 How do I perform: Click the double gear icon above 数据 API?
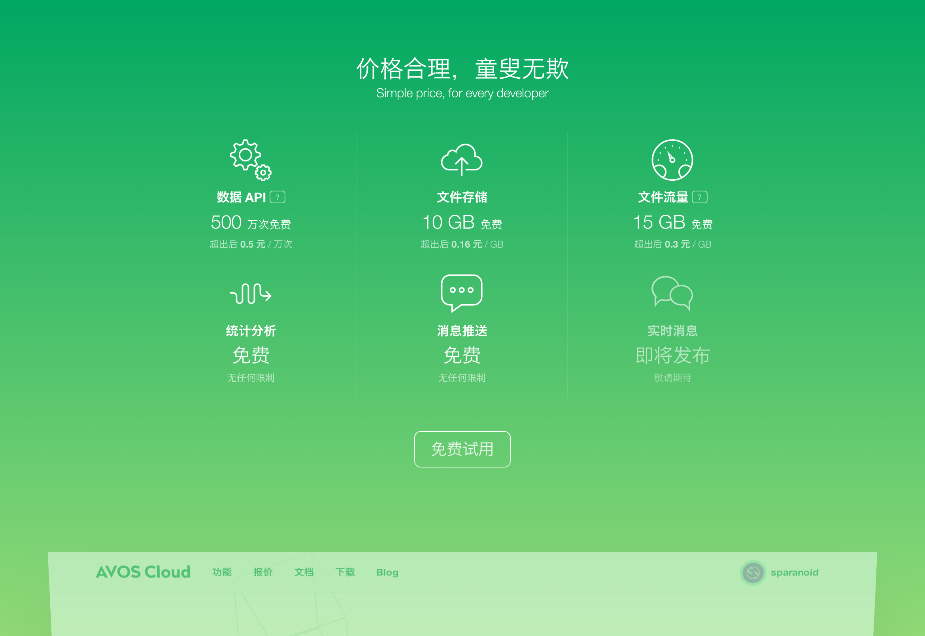(251, 160)
